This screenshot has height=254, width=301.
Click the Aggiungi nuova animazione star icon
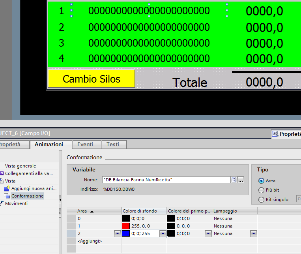pyautogui.click(x=7, y=188)
